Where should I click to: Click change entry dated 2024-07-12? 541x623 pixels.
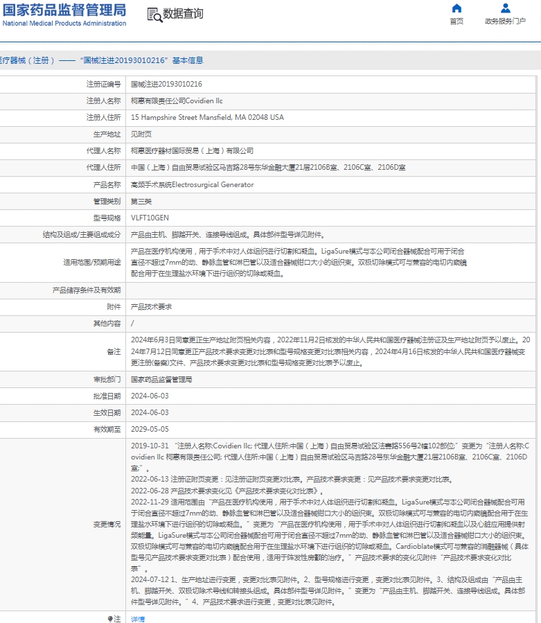point(328,591)
